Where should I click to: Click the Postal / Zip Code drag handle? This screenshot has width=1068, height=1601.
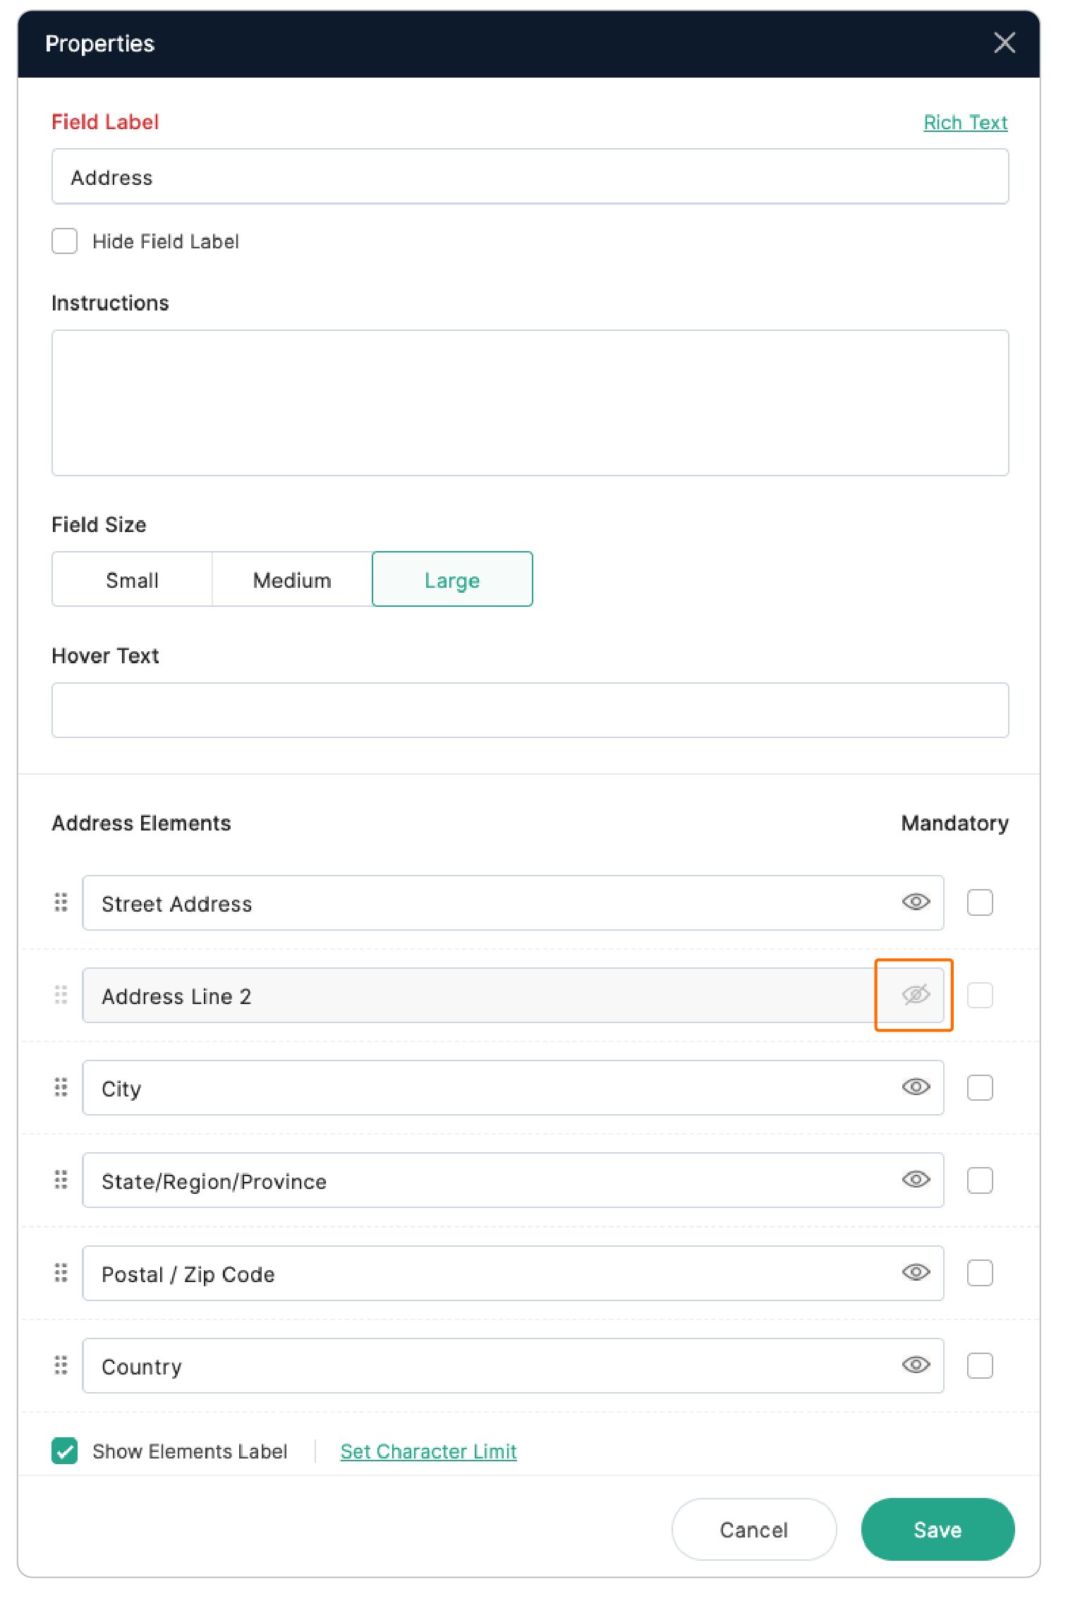coord(60,1273)
